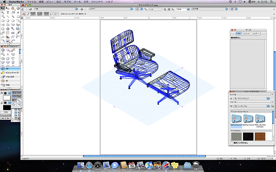The image size is (276, 172).
Task: Click the white fill color swatch
Action: 7,98
